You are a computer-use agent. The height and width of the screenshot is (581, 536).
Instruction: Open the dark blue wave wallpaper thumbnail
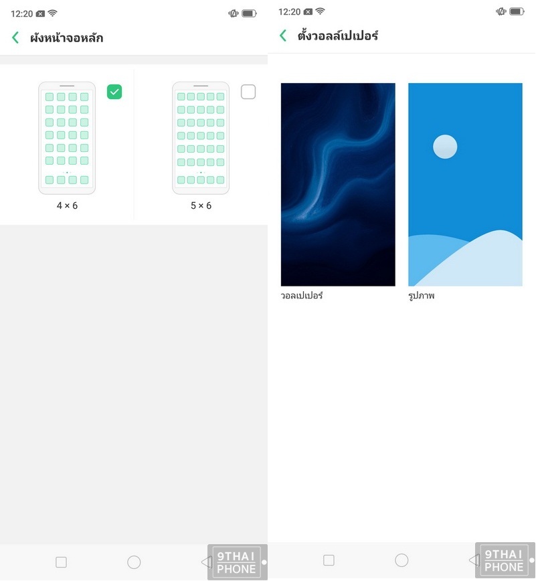pos(338,185)
